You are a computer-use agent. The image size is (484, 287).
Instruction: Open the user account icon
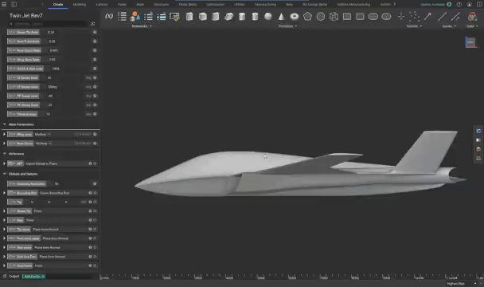[469, 4]
